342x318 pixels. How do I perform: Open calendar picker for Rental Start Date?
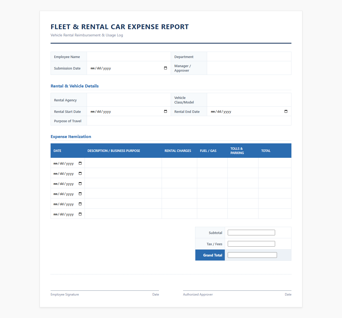coord(165,112)
